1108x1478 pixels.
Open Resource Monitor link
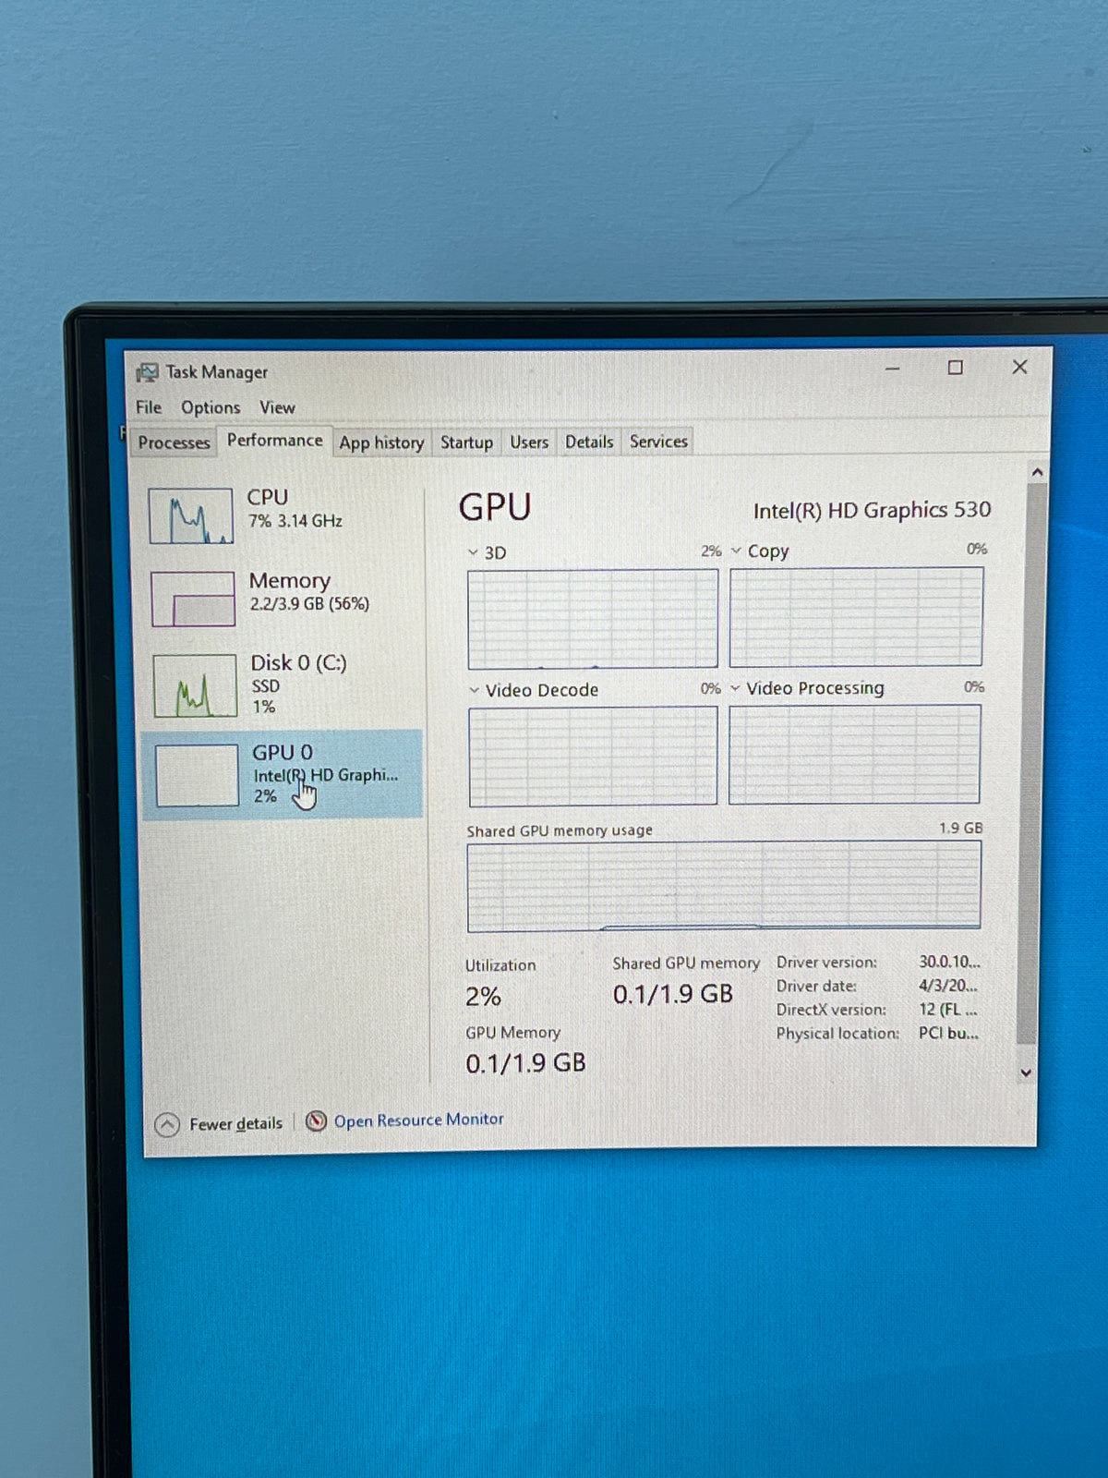tap(418, 1121)
